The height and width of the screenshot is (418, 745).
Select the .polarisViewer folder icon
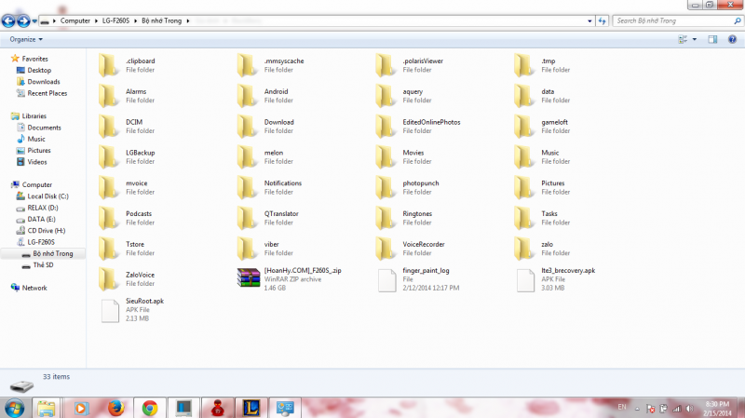click(386, 65)
